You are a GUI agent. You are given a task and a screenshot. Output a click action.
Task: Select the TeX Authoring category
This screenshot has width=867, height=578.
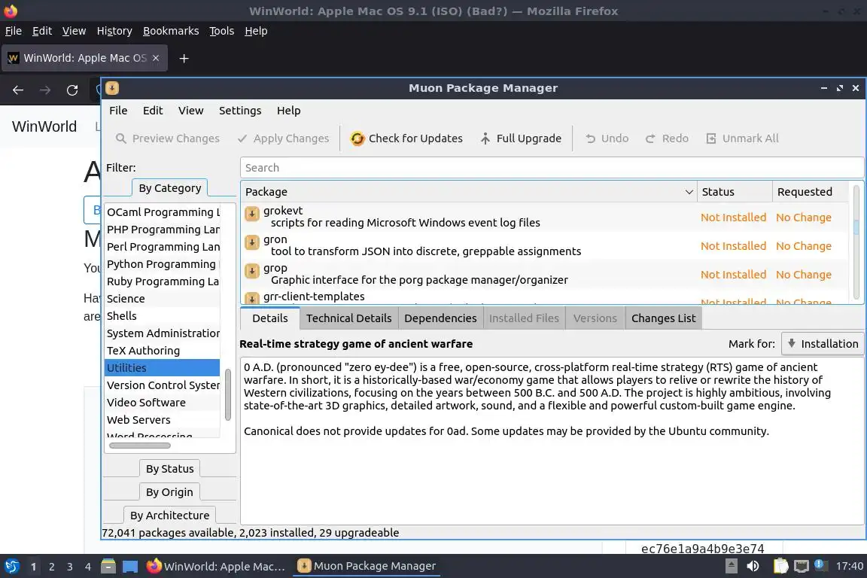162,351
